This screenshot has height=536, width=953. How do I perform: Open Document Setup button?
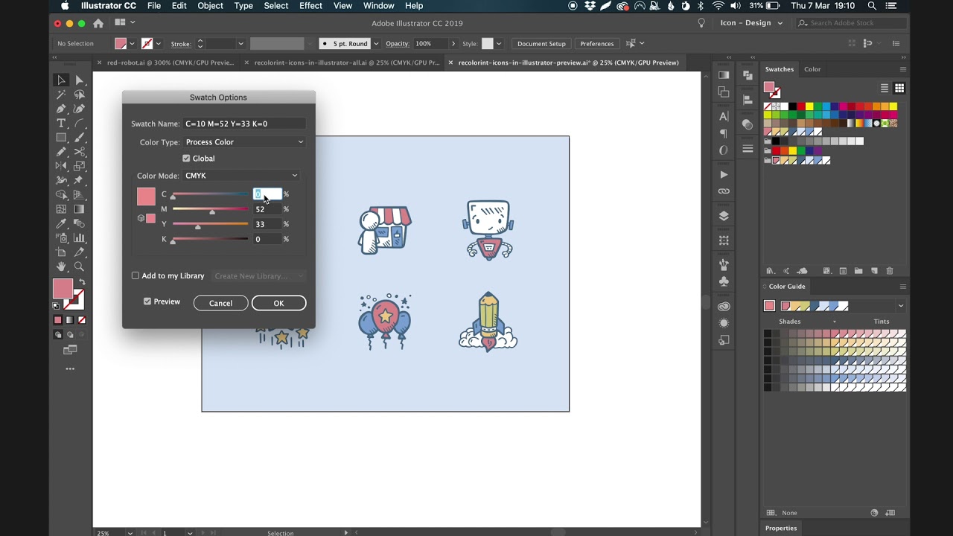(x=541, y=44)
